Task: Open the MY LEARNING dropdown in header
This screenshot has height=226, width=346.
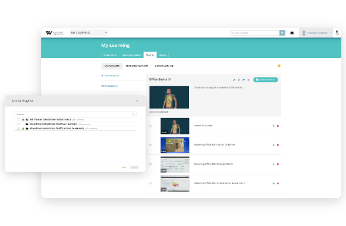Action: pyautogui.click(x=89, y=33)
